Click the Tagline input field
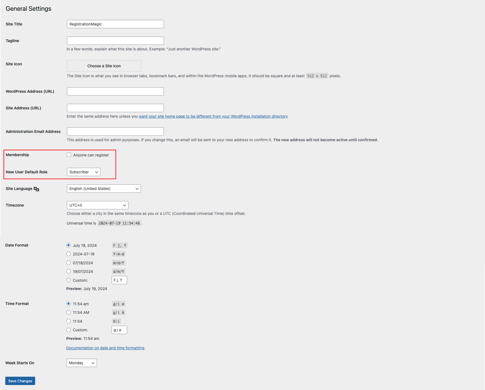The width and height of the screenshot is (485, 390). 115,40
